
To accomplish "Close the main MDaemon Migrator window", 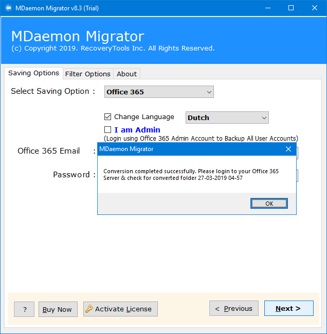I will [315, 8].
